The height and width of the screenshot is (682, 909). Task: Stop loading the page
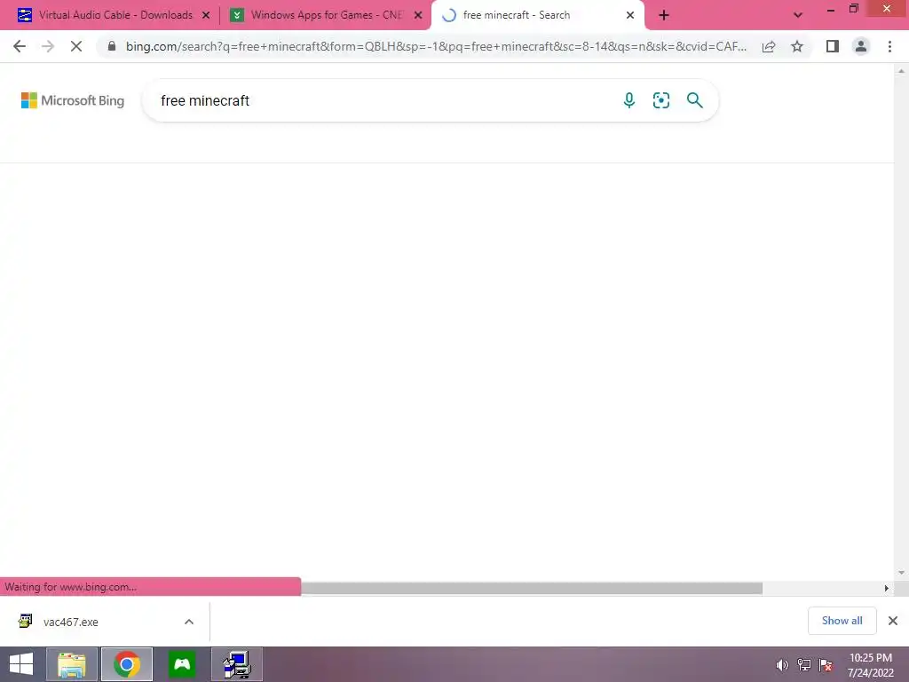[x=76, y=46]
